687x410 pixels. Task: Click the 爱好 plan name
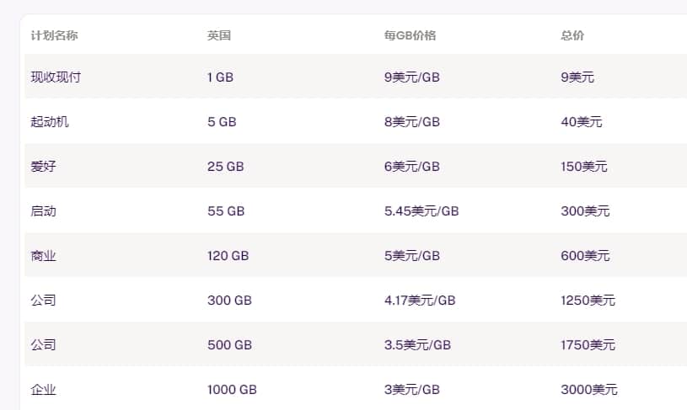pos(43,167)
